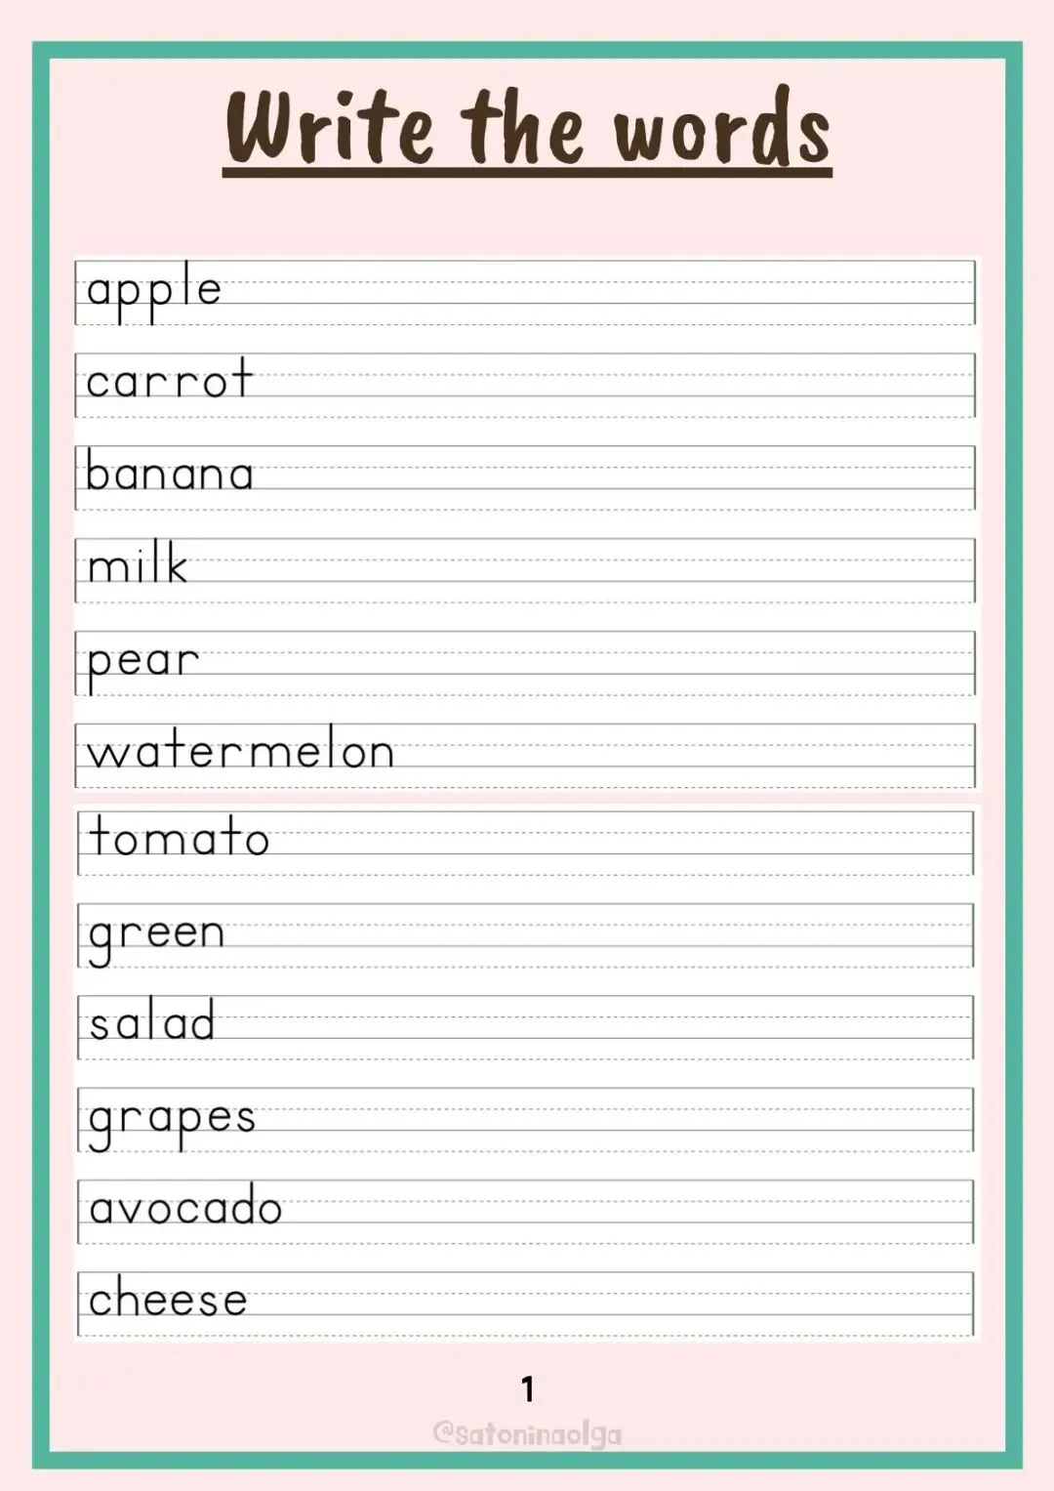Click the word 'salad'
Screen dimensions: 1054x1491
pos(151,1020)
